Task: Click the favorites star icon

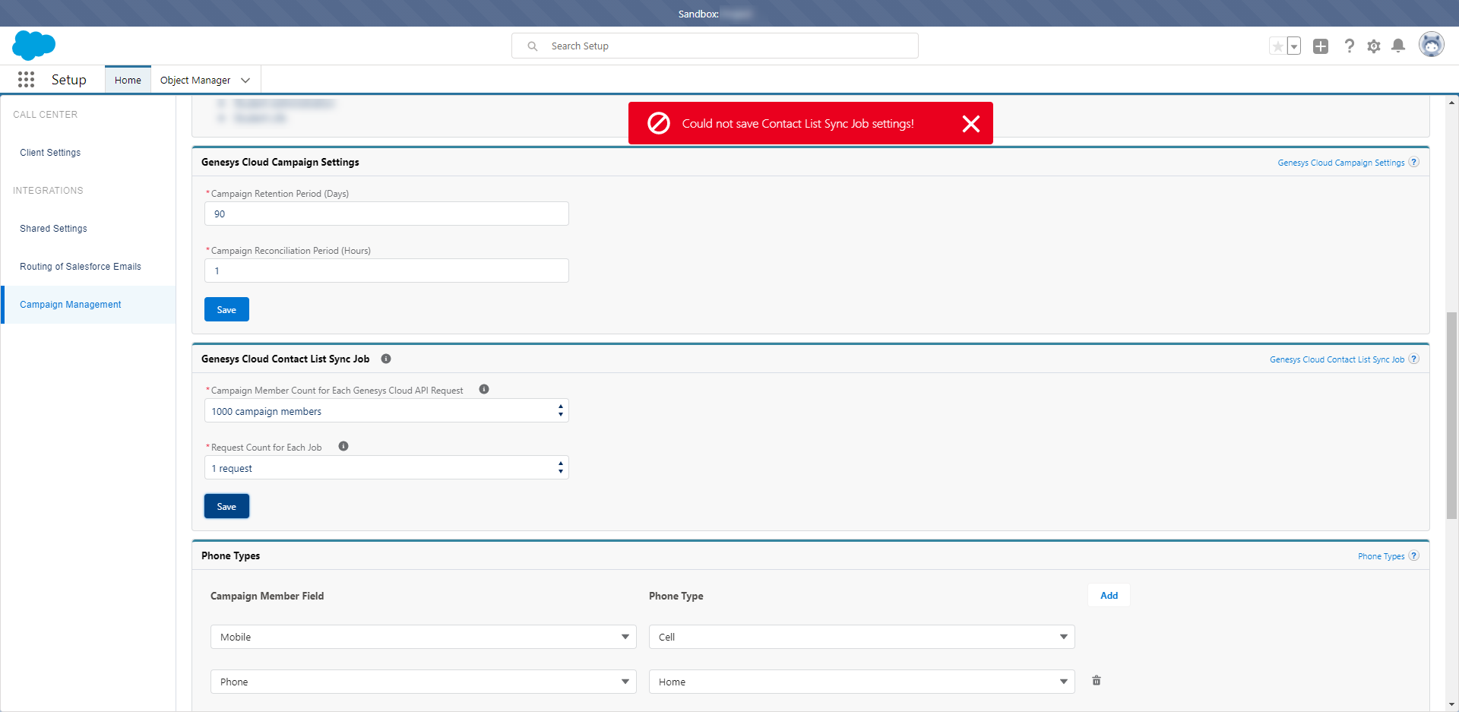Action: click(x=1277, y=46)
